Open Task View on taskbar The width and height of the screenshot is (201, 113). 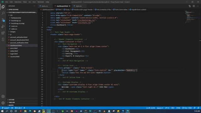[x=16, y=111]
